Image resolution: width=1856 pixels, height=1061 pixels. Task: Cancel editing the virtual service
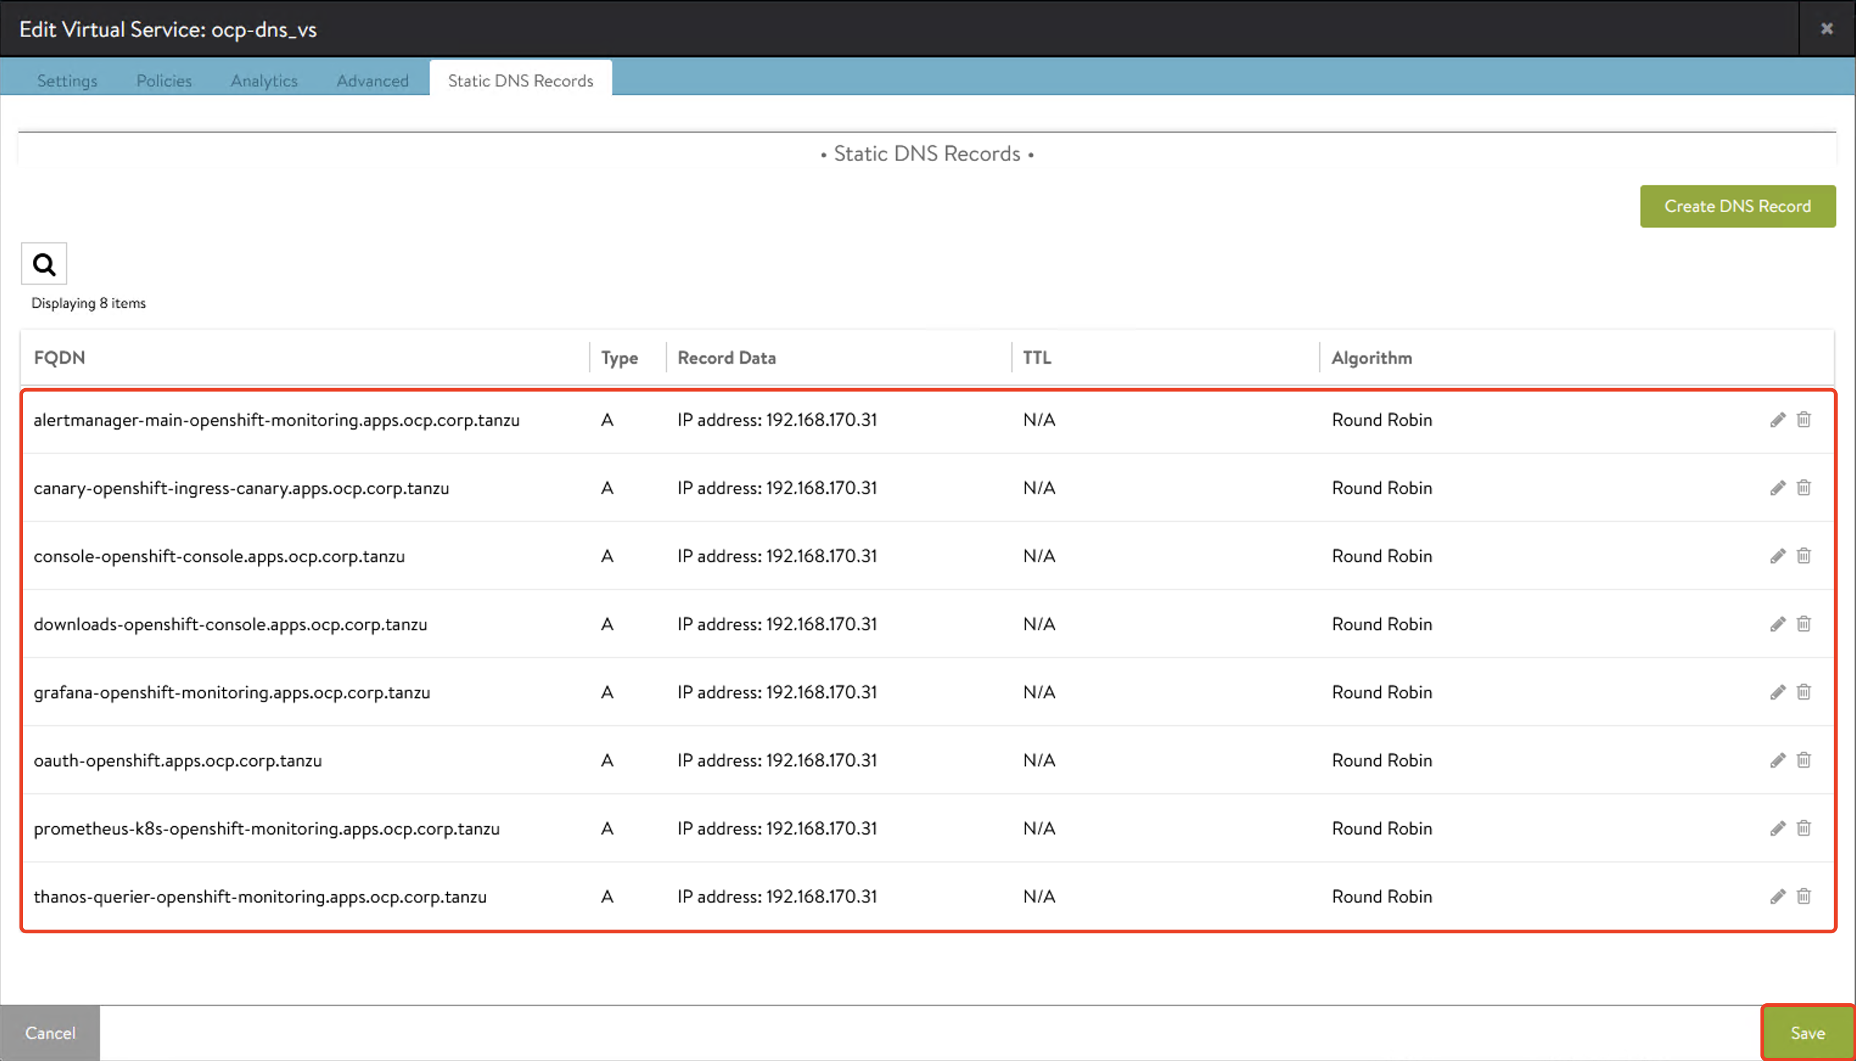click(x=49, y=1032)
